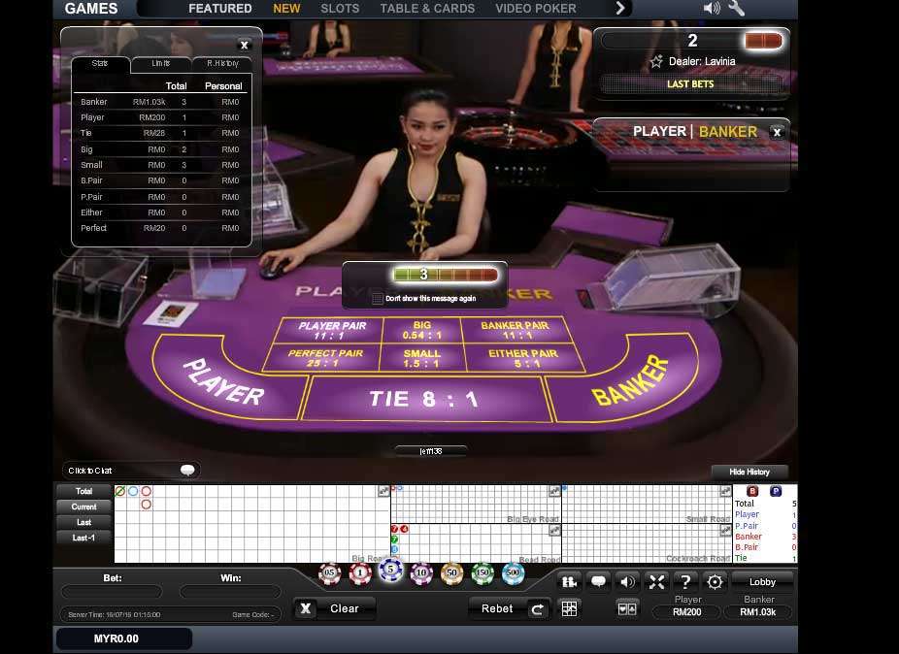The height and width of the screenshot is (654, 899).
Task: Toggle sound in bottom toolbar
Action: [x=628, y=582]
